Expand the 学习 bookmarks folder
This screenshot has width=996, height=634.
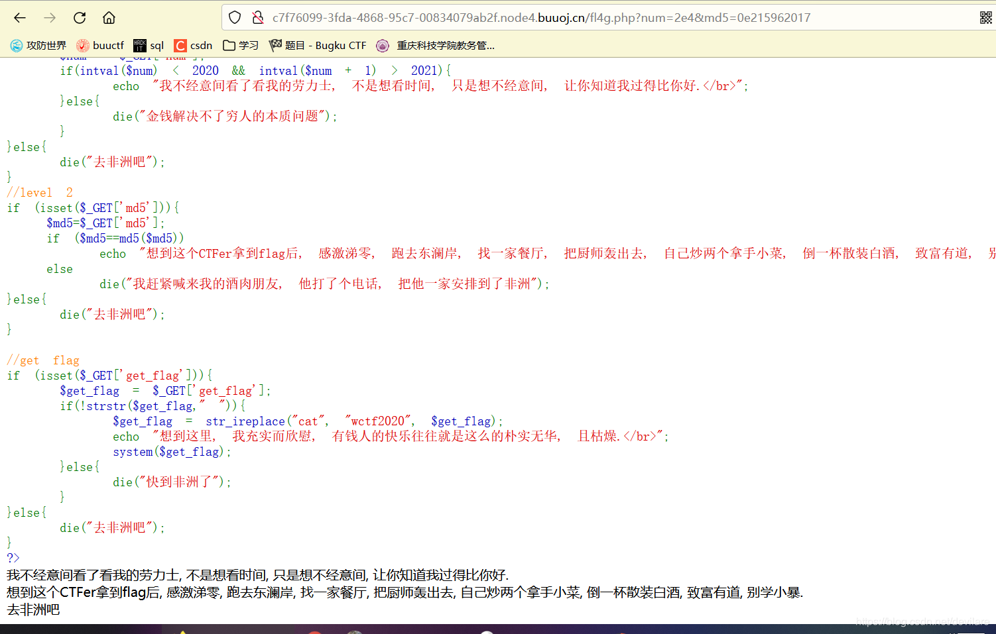click(240, 45)
